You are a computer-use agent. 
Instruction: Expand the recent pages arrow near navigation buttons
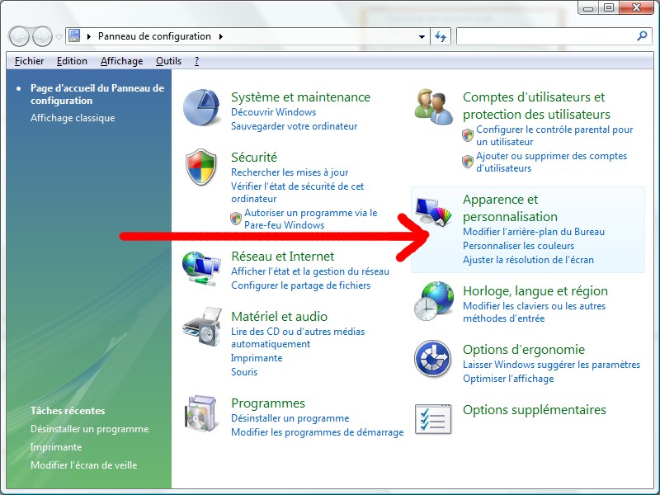click(59, 36)
